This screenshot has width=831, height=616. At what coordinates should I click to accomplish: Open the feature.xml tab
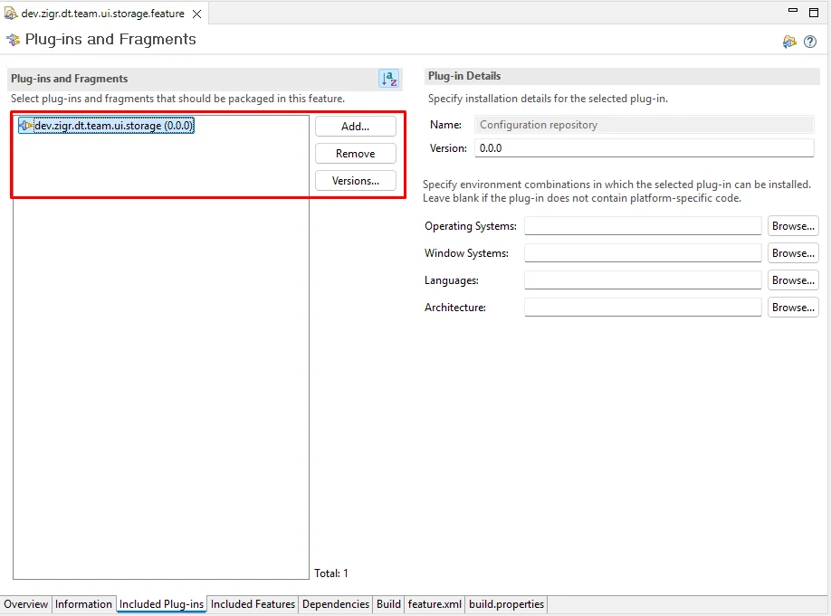(x=435, y=604)
